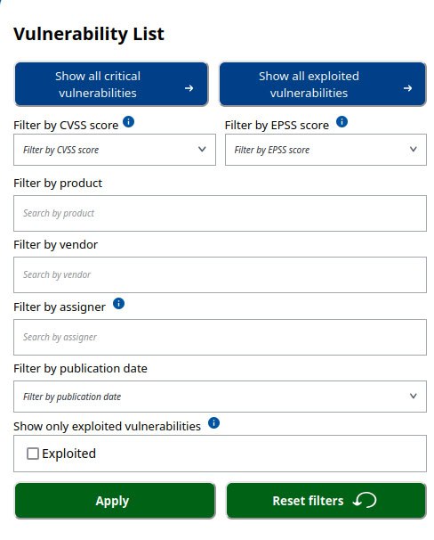Image resolution: width=434 pixels, height=540 pixels.
Task: Tick the Exploited checkbox
Action: [x=33, y=454]
